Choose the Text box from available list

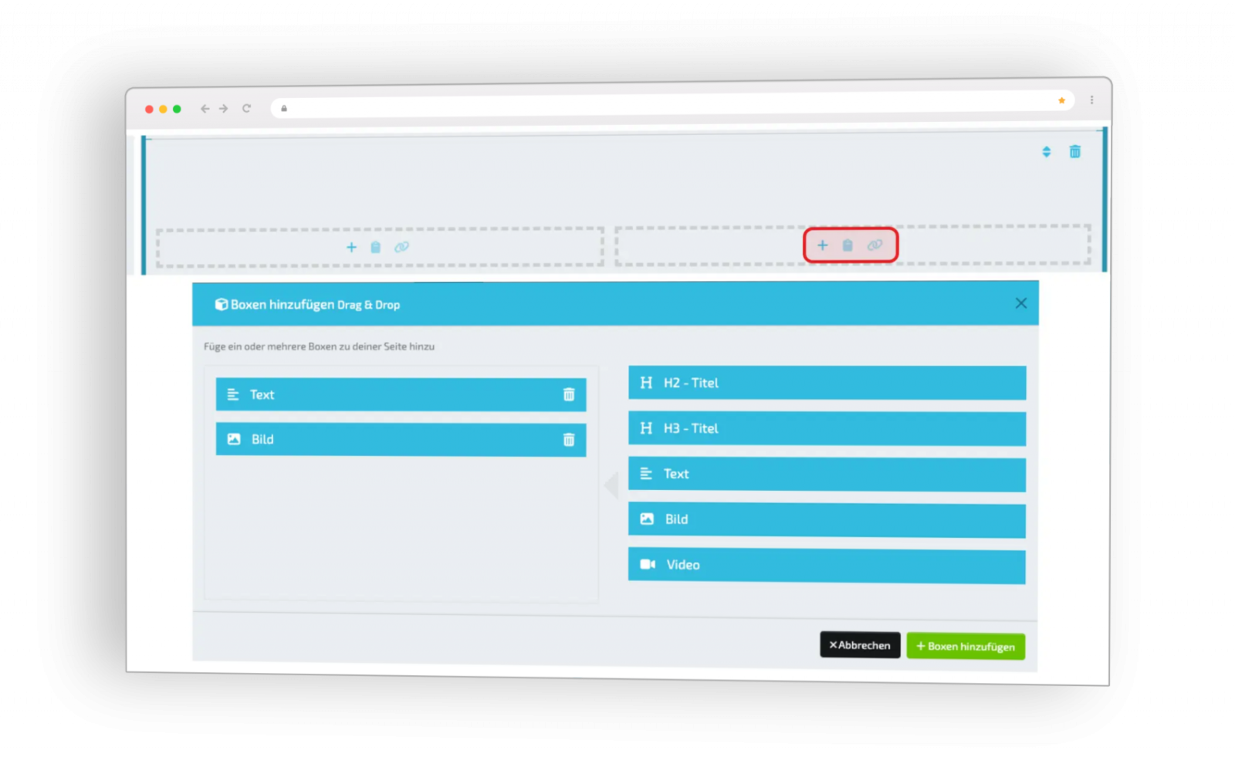tap(827, 474)
